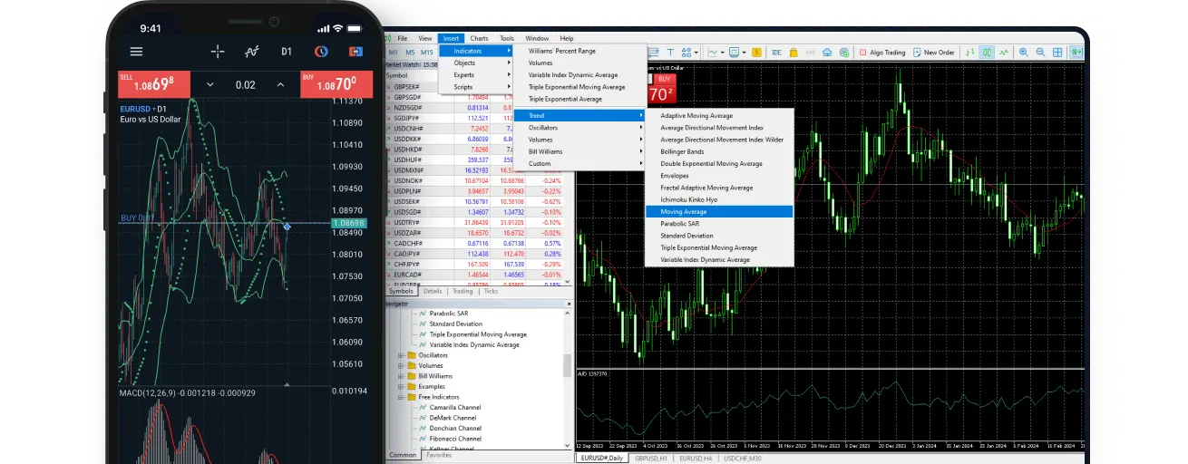This screenshot has height=464, width=1188.
Task: Open the Oscillators submenu entry
Action: tap(580, 128)
